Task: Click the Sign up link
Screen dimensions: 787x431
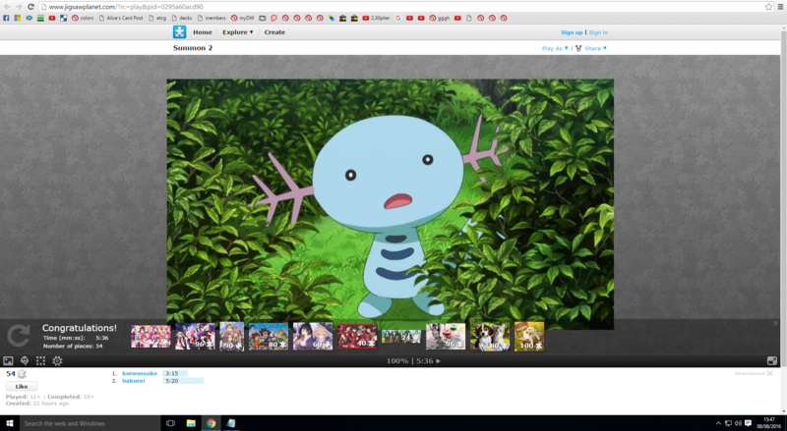Action: click(x=572, y=32)
